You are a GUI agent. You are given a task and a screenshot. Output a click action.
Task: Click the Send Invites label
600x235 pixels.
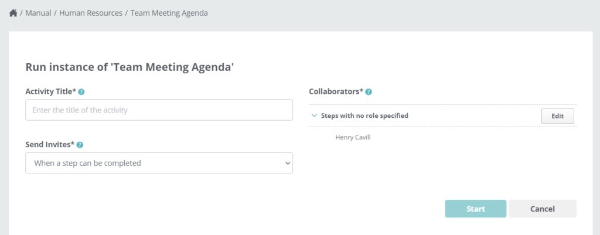click(x=50, y=144)
